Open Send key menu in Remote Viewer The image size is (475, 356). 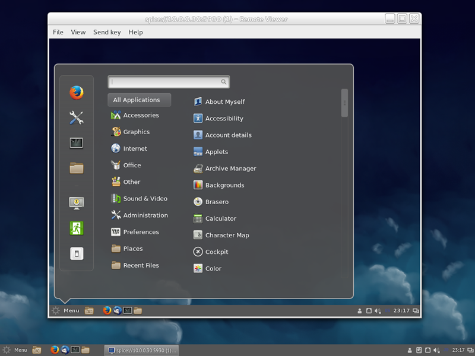[107, 32]
